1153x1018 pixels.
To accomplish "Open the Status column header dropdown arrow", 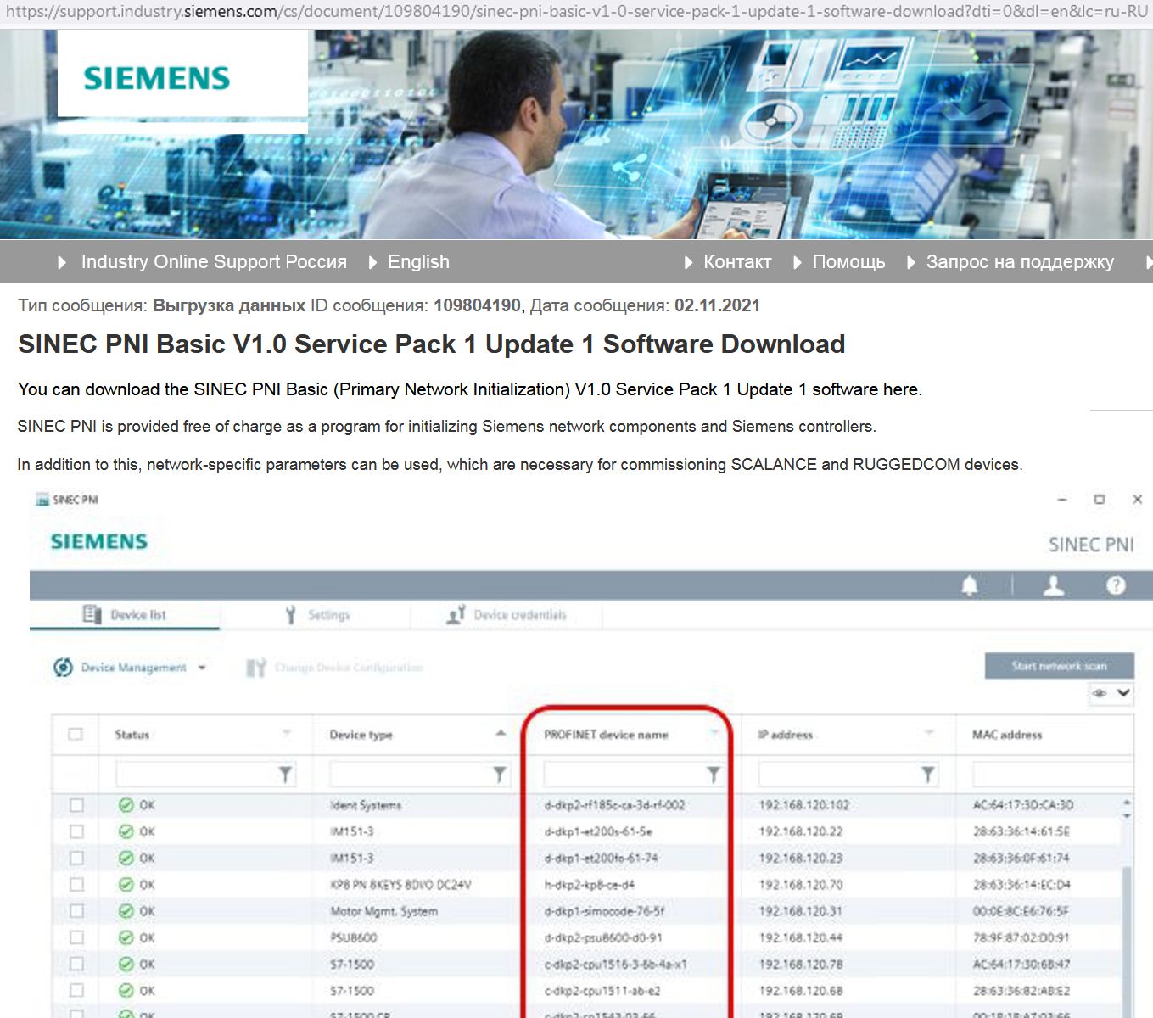I will tap(287, 733).
